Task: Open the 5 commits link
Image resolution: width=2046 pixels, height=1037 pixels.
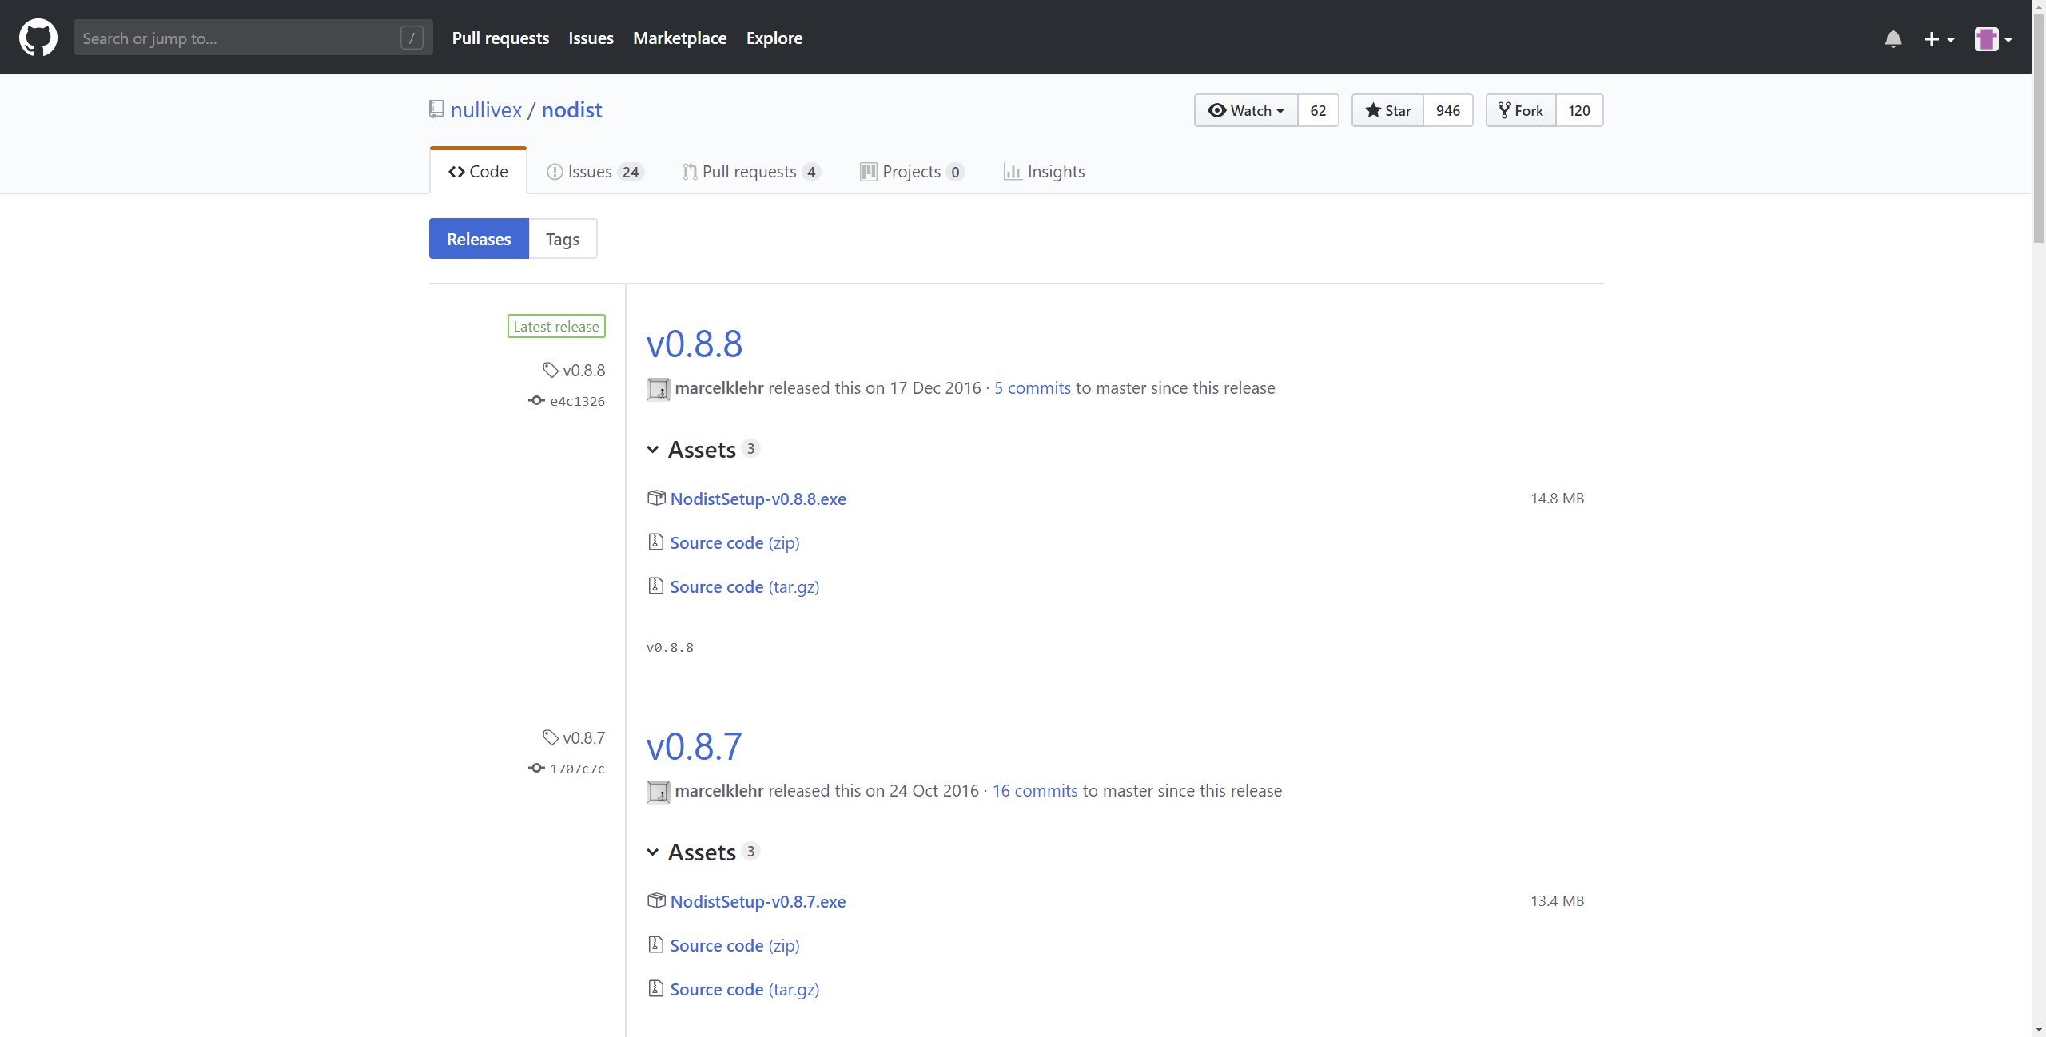Action: [1033, 387]
